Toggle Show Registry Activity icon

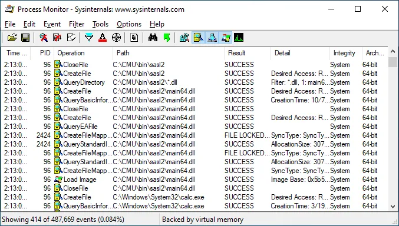(x=184, y=38)
